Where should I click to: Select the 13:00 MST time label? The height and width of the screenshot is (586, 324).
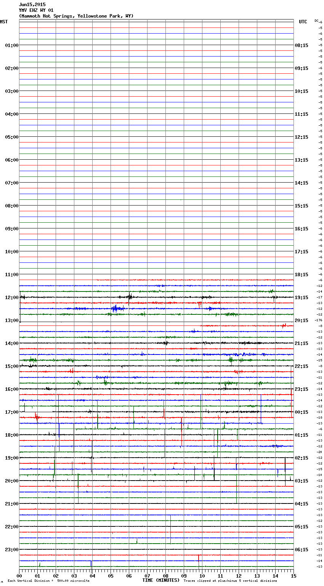[12, 321]
